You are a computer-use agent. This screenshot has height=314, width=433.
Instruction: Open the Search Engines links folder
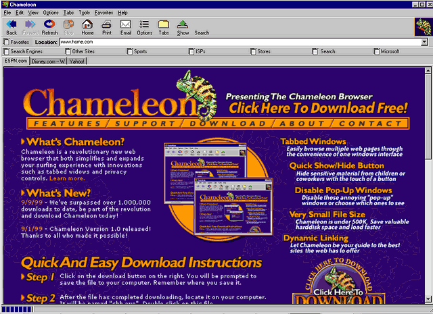(23, 51)
